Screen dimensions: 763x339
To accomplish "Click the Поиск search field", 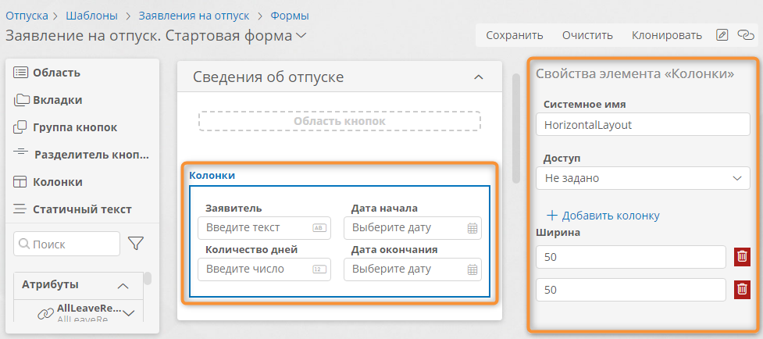I will click(66, 244).
